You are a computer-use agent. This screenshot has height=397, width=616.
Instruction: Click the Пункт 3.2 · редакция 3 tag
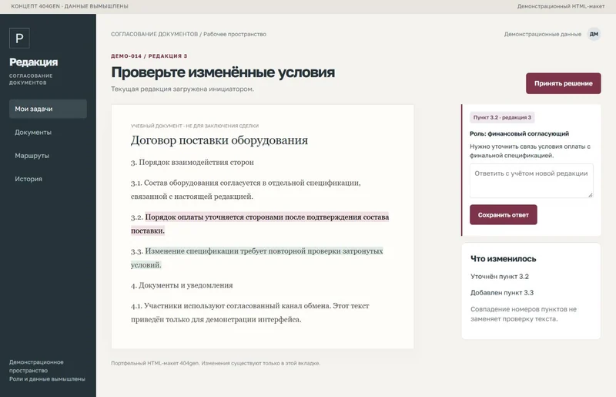click(x=502, y=117)
